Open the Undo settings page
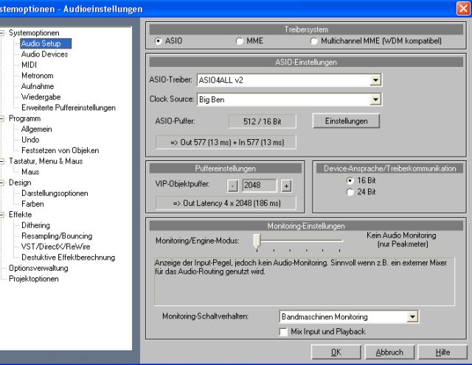This screenshot has width=472, height=365. pos(30,140)
